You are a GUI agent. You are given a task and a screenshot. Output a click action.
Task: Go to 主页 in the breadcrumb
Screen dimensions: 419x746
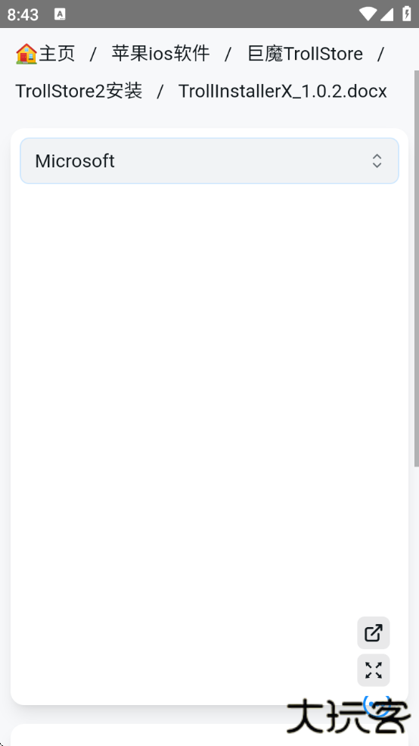point(57,54)
